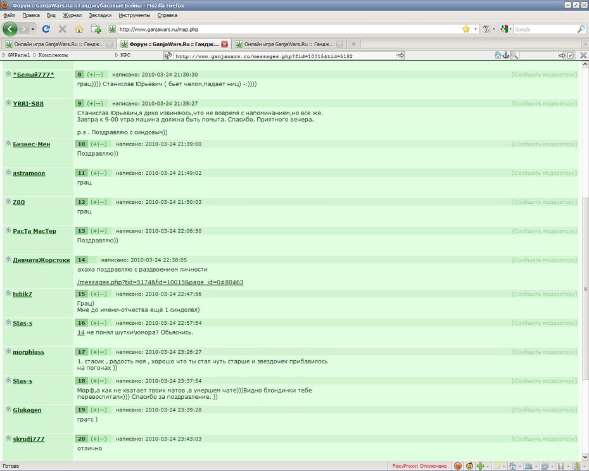Open the Закладки menu

(100, 15)
